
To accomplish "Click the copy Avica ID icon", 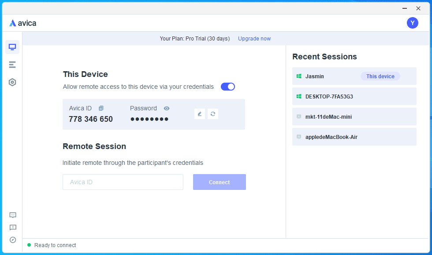I will (101, 108).
